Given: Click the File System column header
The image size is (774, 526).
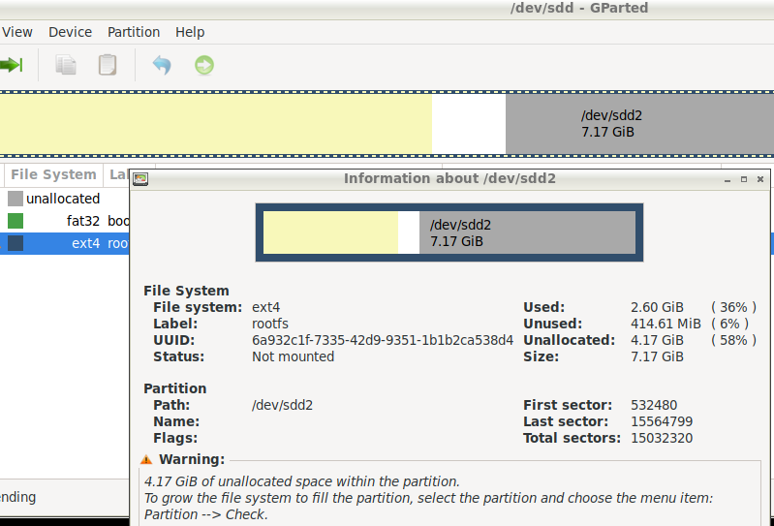Looking at the screenshot, I should tap(53, 175).
